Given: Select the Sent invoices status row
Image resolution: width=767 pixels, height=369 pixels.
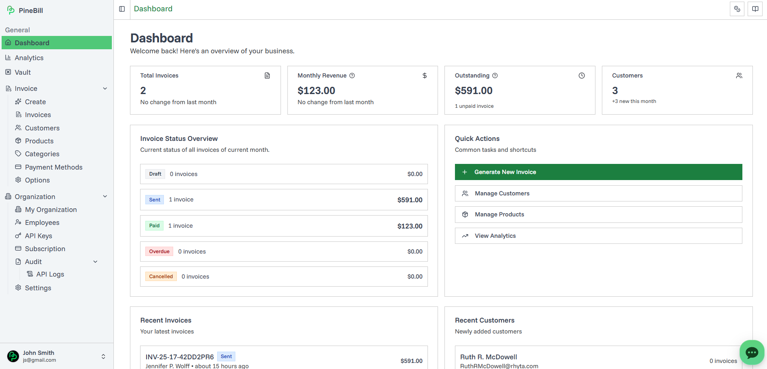Looking at the screenshot, I should coord(284,200).
